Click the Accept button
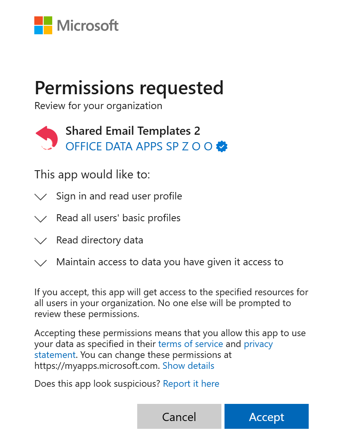Image resolution: width=343 pixels, height=444 pixels. tap(266, 416)
